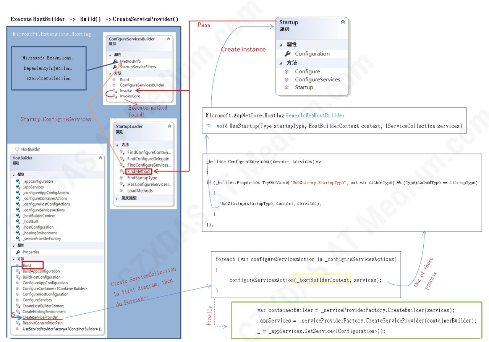
Task: Click the _appConfiguration field icon
Action: point(18,182)
